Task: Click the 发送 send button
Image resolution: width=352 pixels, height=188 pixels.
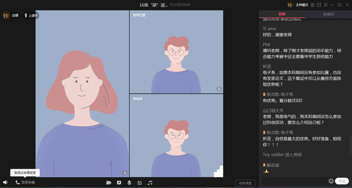Action: pos(342,181)
